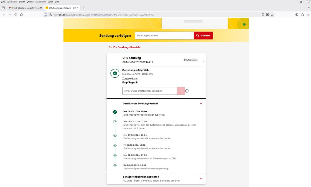Open the three-dot shipment options menu

coord(203,60)
